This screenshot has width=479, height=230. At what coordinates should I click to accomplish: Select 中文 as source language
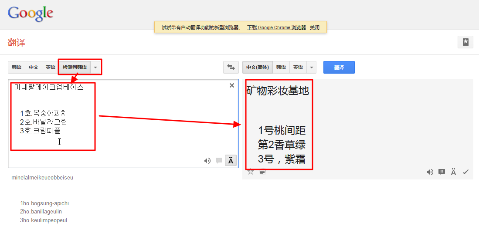point(33,67)
